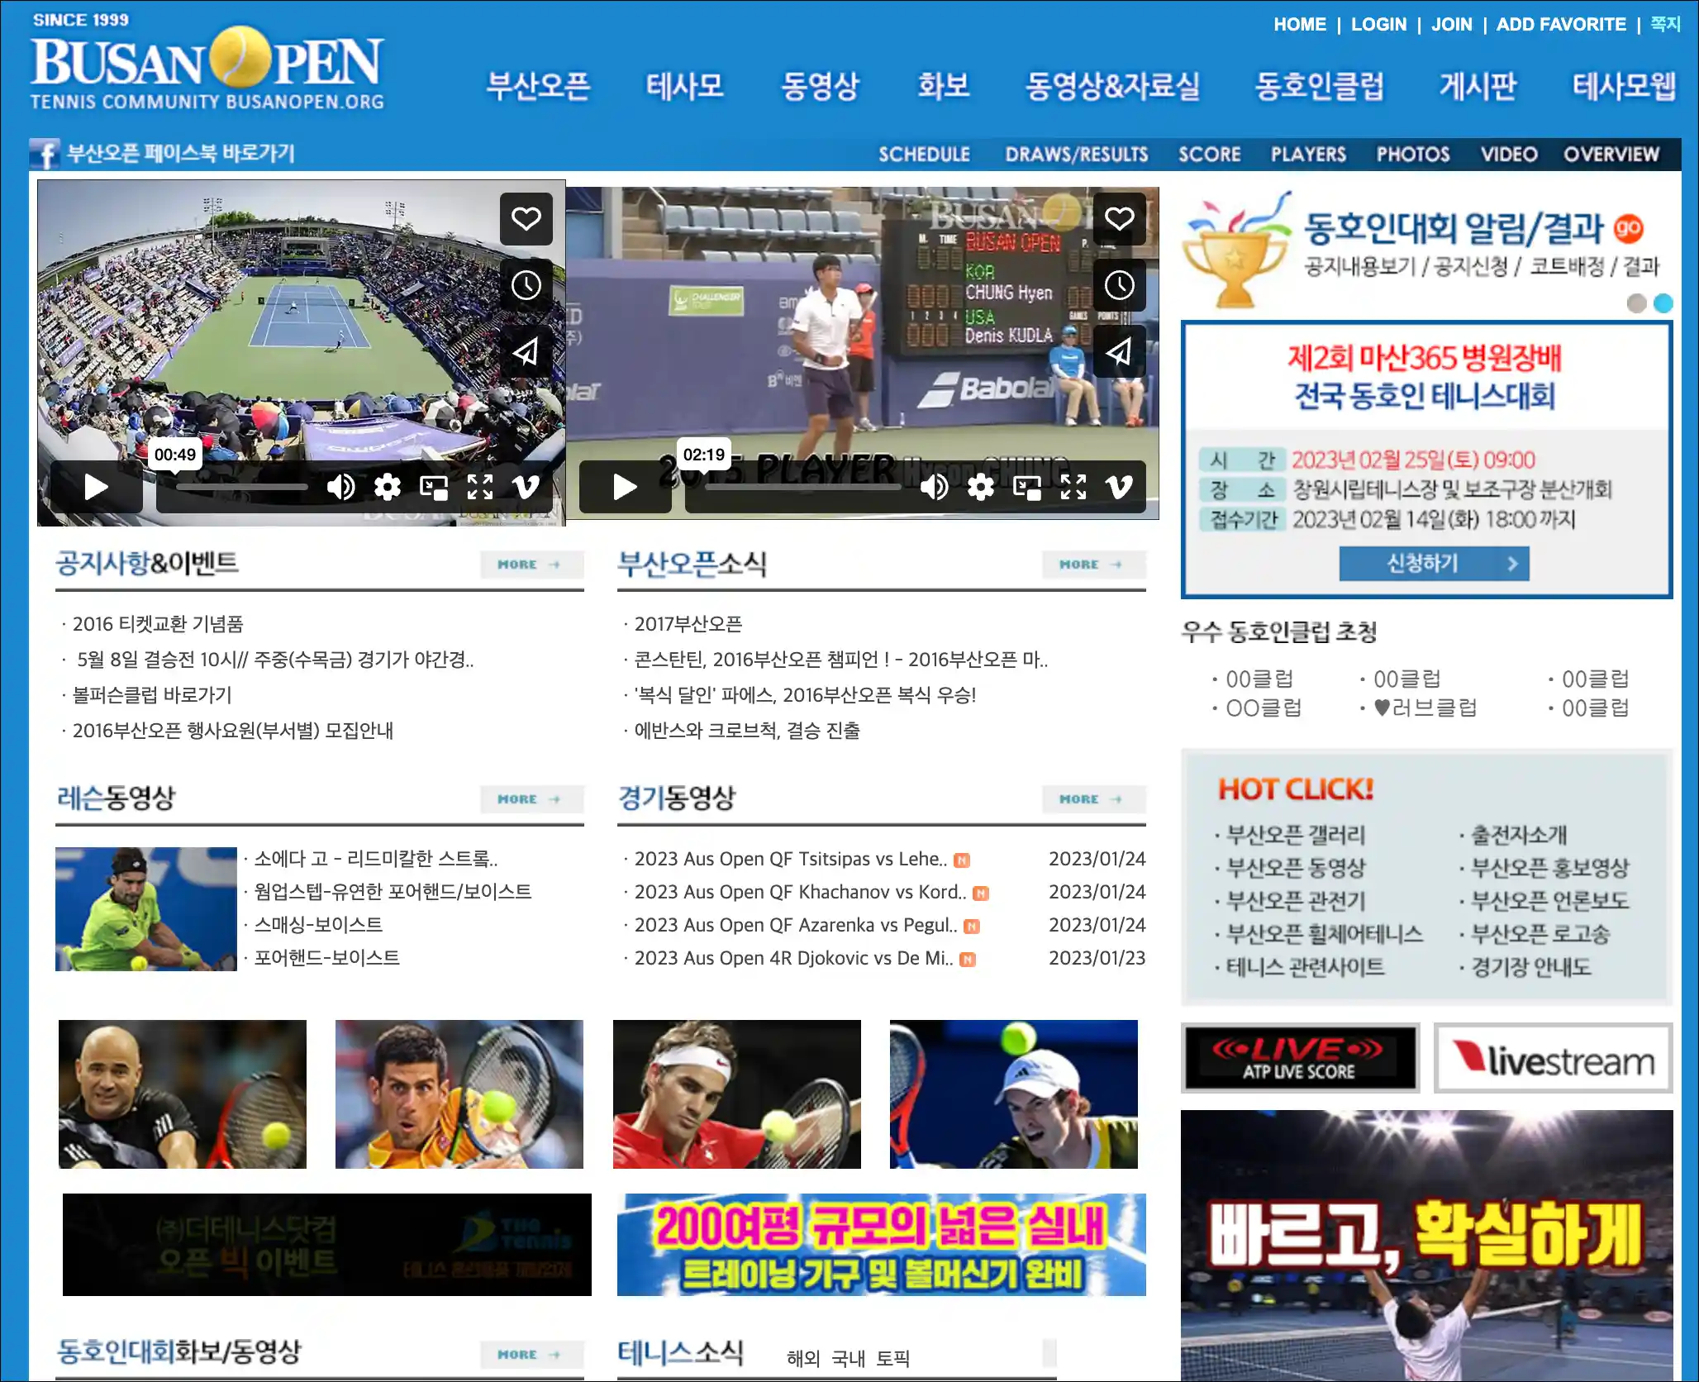Image resolution: width=1699 pixels, height=1382 pixels.
Task: Click the 쪽지 message link
Action: tap(1665, 24)
